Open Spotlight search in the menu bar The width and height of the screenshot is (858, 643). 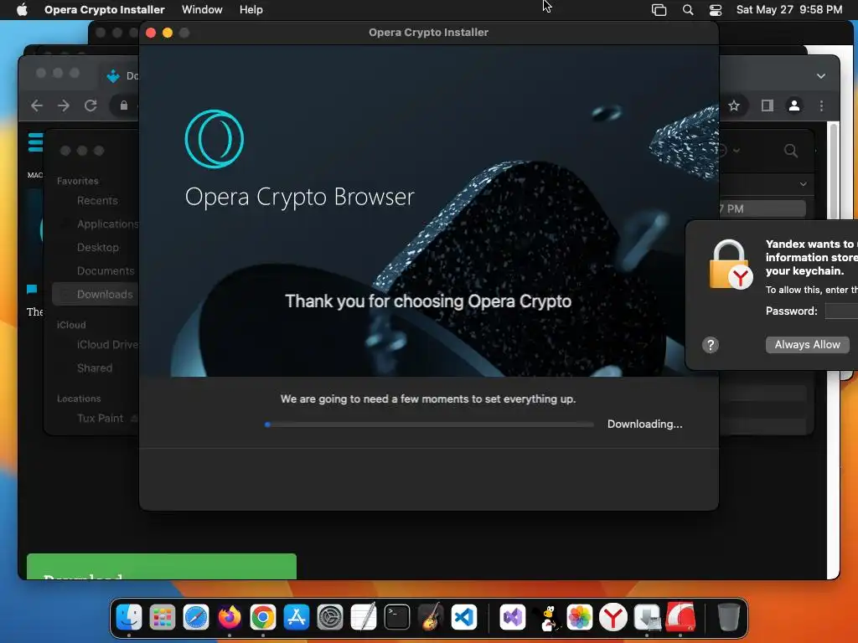point(688,9)
